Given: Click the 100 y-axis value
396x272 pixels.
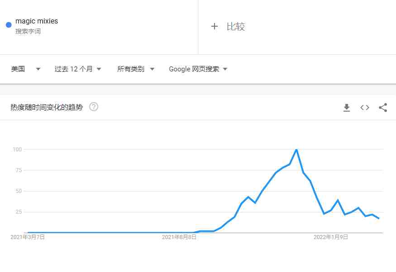Looking at the screenshot, I should 17,150.
